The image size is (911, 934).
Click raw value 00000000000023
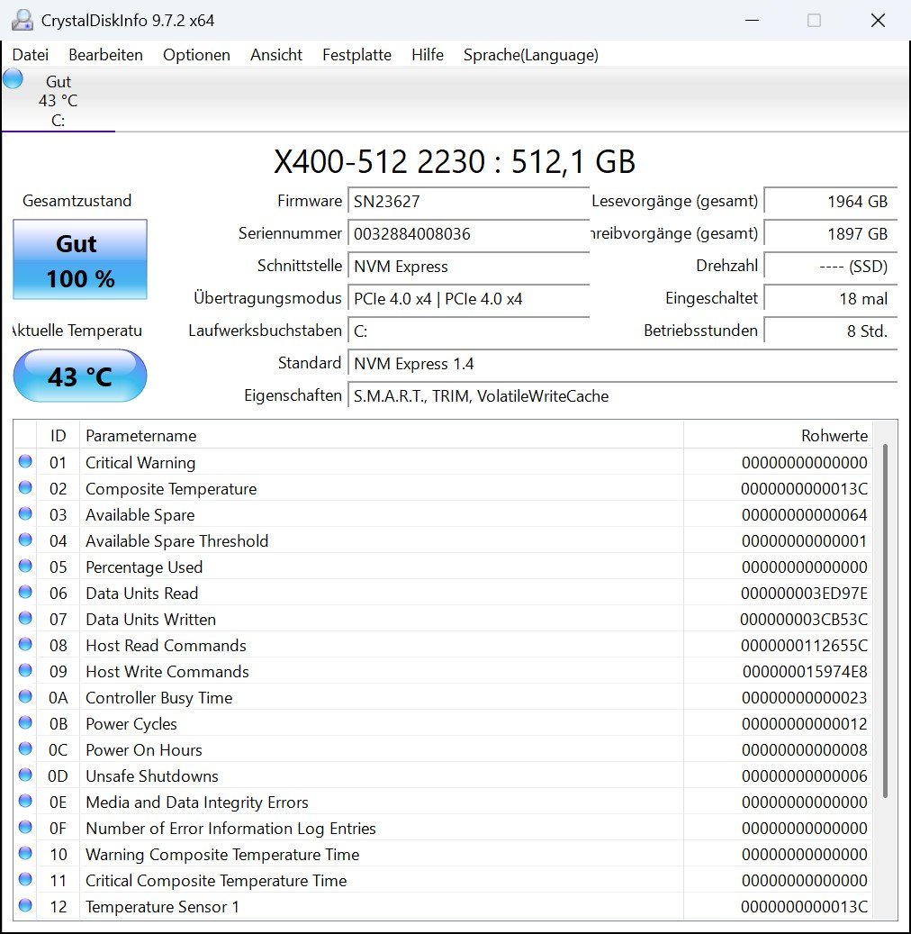[805, 697]
